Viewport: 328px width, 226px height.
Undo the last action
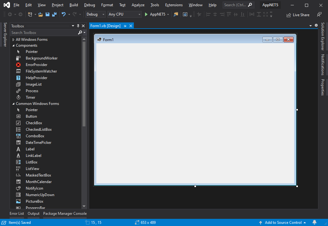point(64,14)
